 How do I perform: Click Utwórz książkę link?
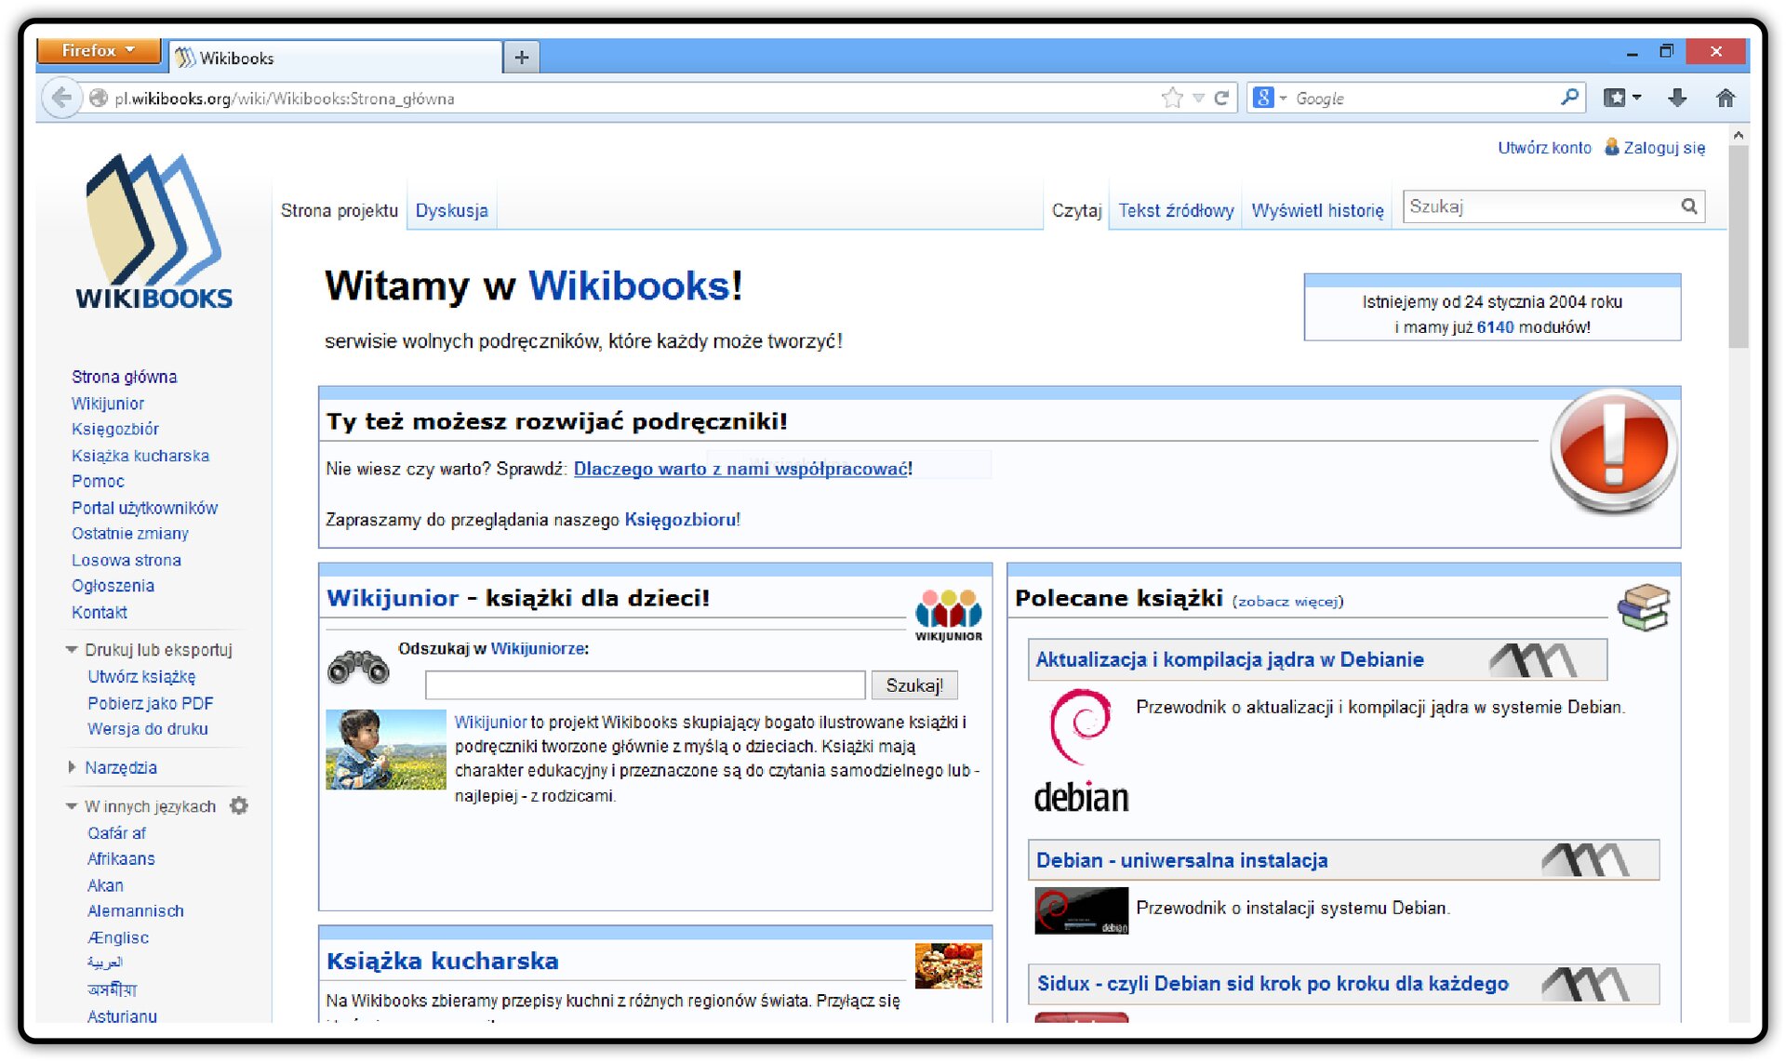141,677
